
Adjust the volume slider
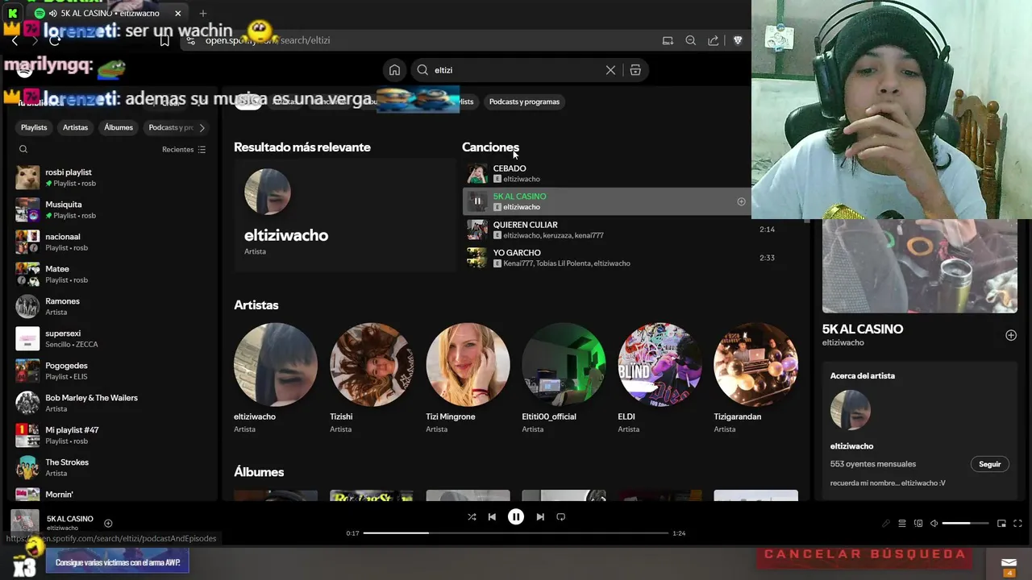(x=965, y=524)
